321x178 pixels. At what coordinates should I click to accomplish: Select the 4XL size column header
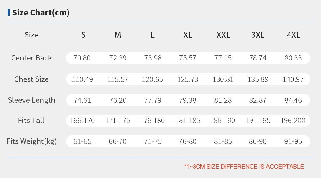pos(293,35)
